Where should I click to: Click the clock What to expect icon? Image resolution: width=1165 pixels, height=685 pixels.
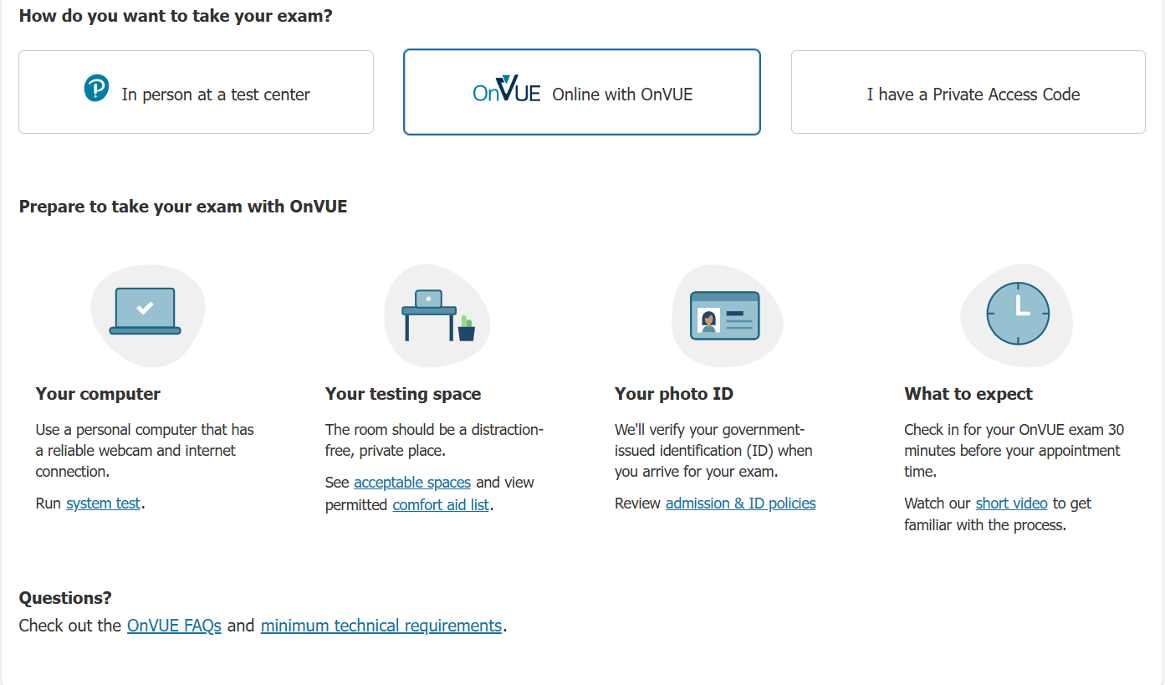[1018, 314]
